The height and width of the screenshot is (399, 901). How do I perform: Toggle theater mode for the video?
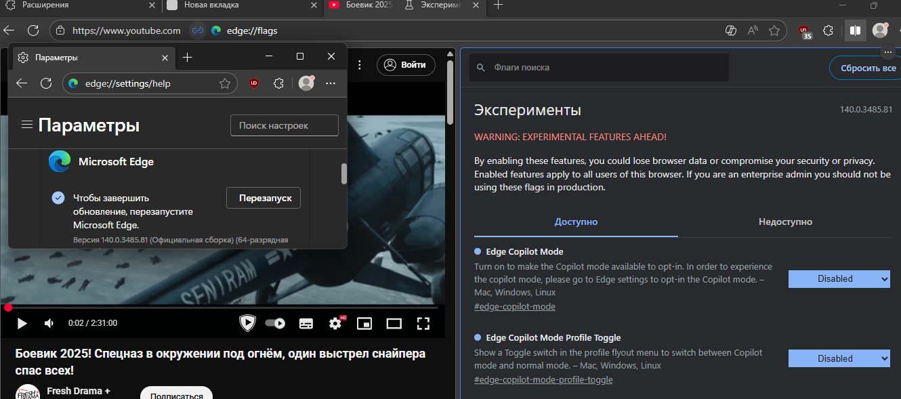pyautogui.click(x=394, y=324)
